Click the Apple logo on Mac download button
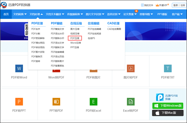This screenshot has height=123, width=187. 158,113
